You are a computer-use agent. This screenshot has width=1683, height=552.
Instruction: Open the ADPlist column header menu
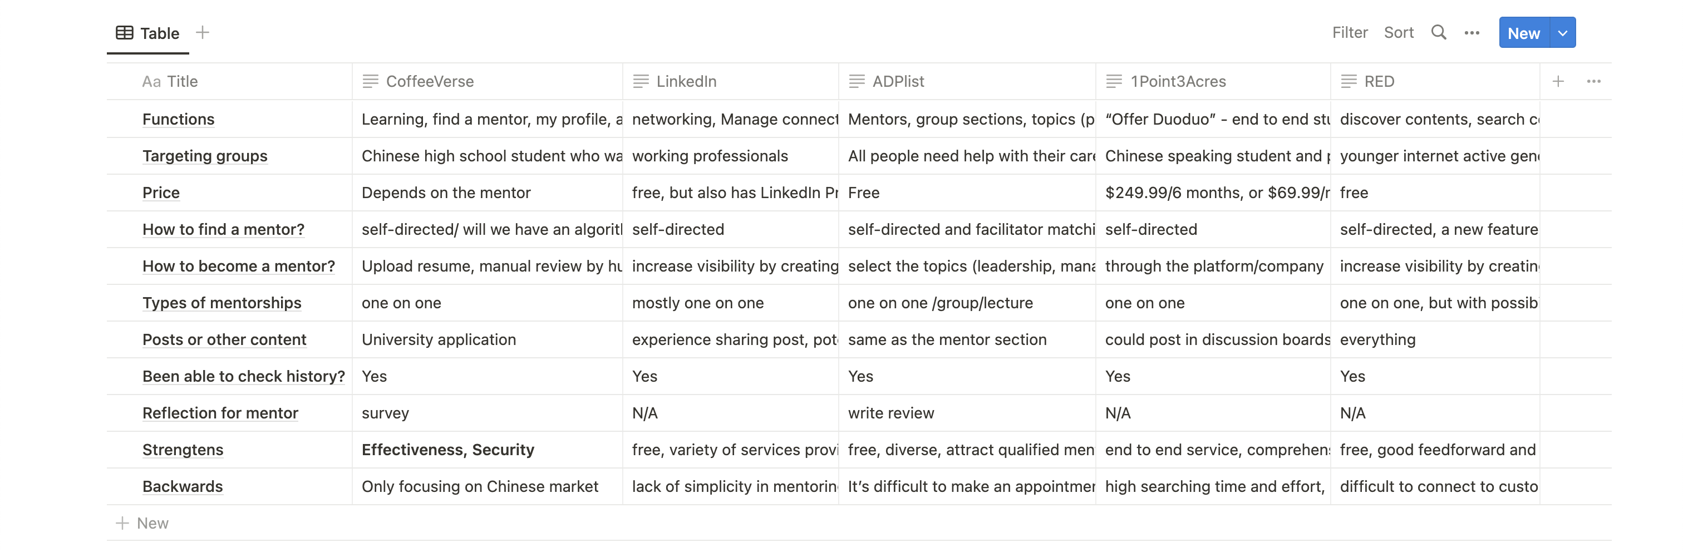pyautogui.click(x=898, y=82)
